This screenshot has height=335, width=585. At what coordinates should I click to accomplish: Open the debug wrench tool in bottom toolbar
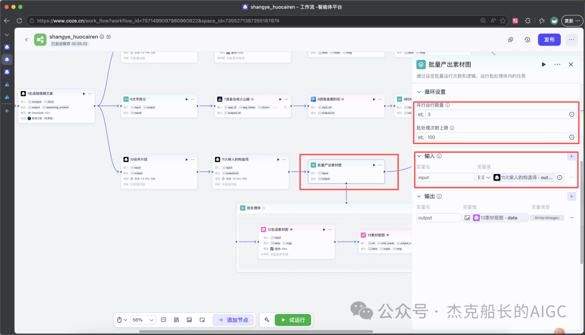point(266,320)
